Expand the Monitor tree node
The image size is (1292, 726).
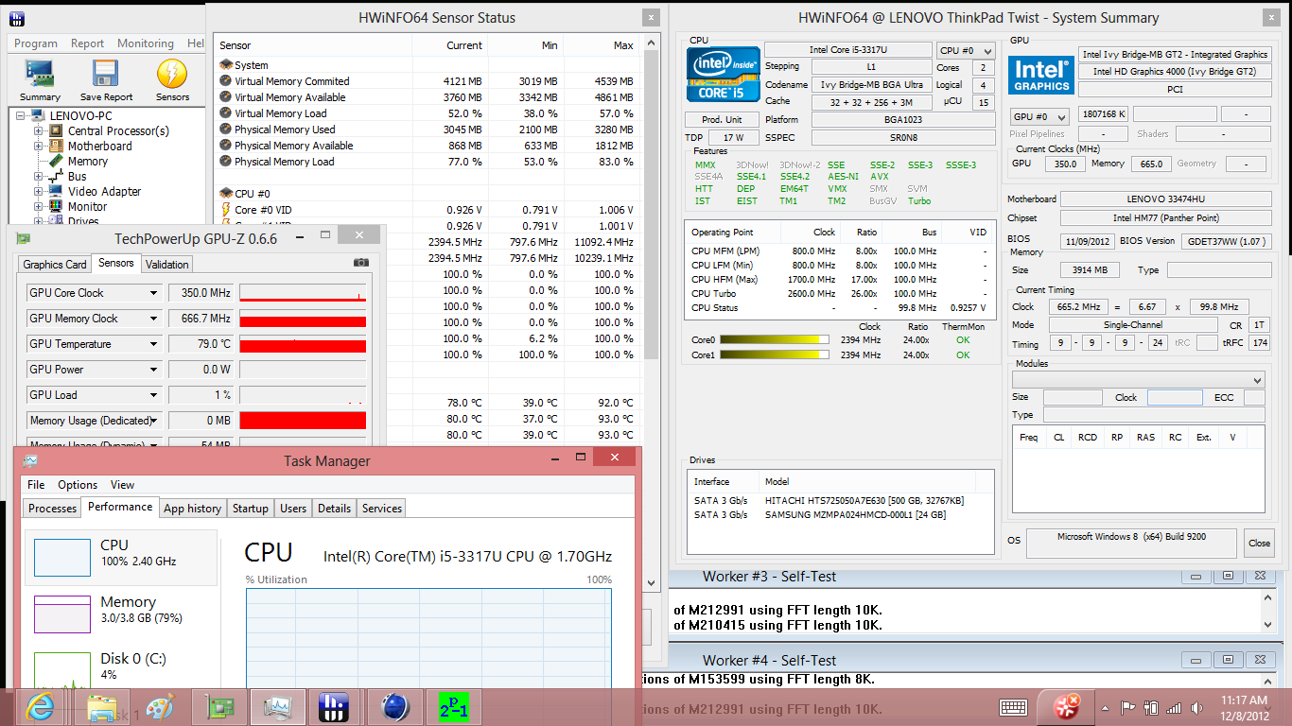(x=39, y=206)
